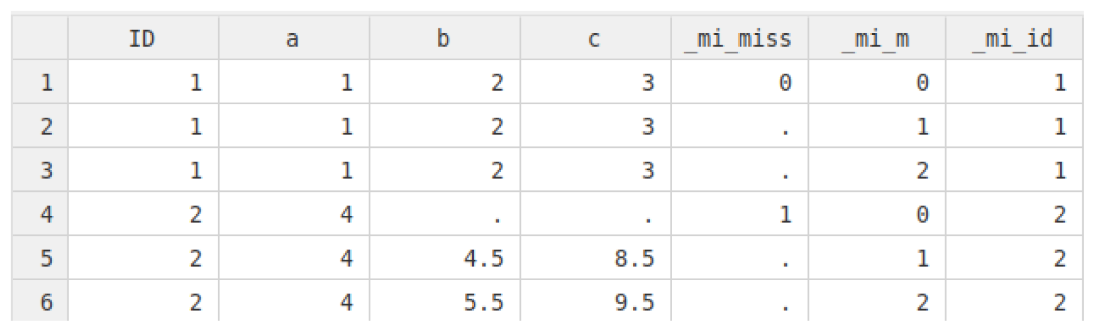This screenshot has width=1093, height=332.
Task: Select the column header labeled a
Action: (294, 38)
